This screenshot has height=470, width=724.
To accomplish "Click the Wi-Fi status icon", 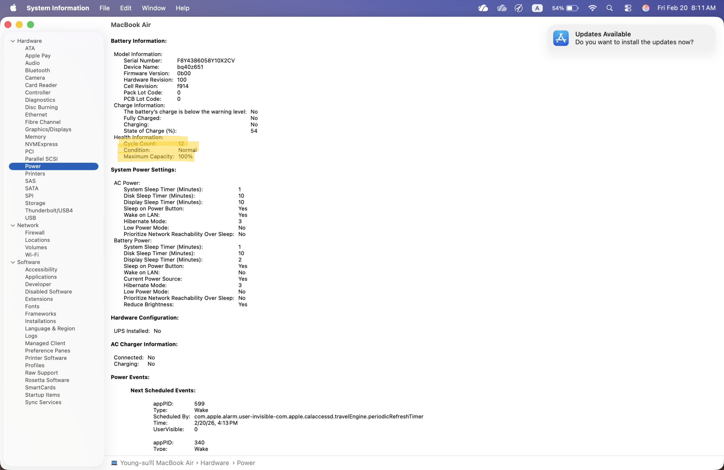I will pos(592,8).
